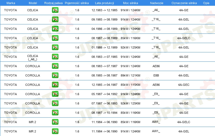This screenshot has height=136, width=215.
Task: Click MR 2 model in 85kW / 116KM row
Action: pyautogui.click(x=32, y=122)
